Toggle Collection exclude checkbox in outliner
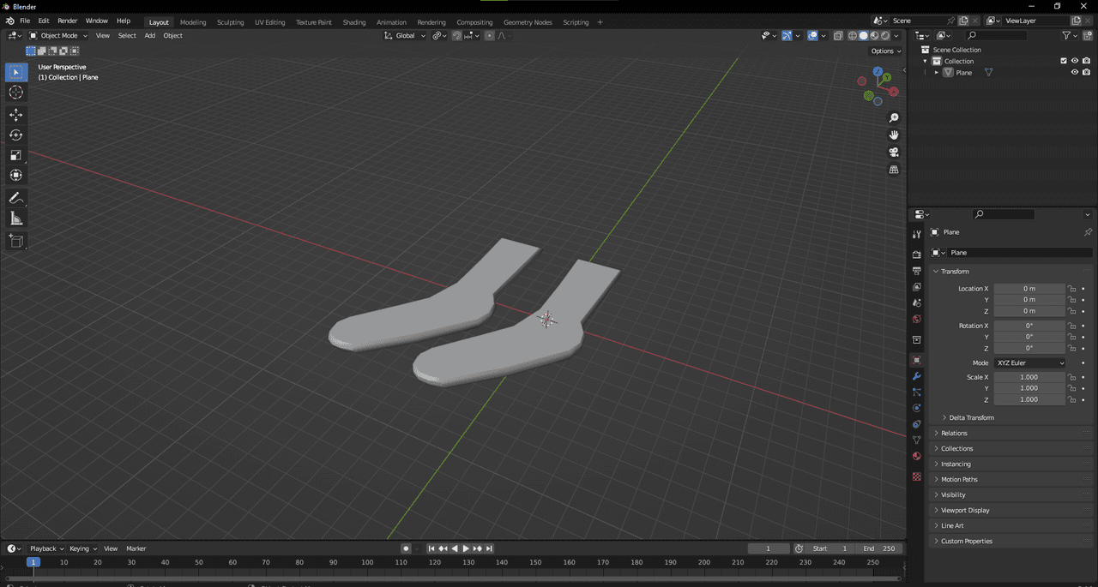The width and height of the screenshot is (1098, 587). [1064, 61]
